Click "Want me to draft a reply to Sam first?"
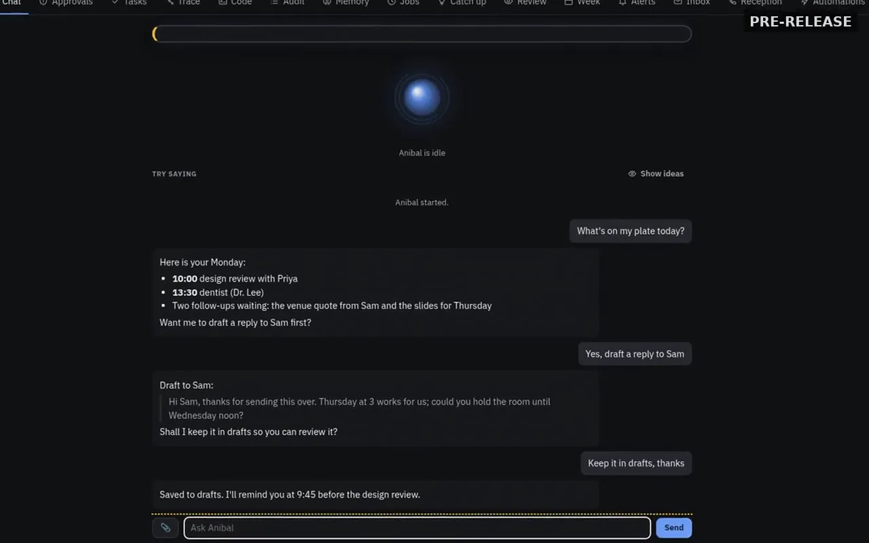 (236, 322)
